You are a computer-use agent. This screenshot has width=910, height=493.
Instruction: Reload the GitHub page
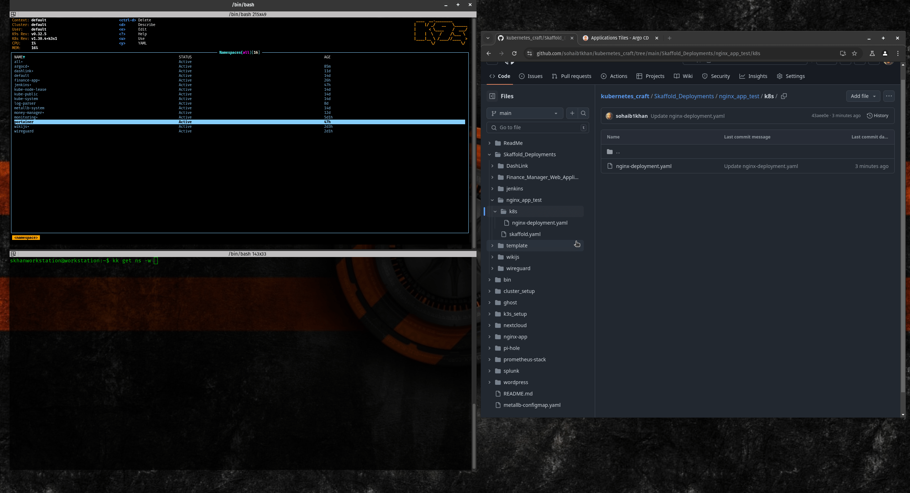(x=514, y=53)
